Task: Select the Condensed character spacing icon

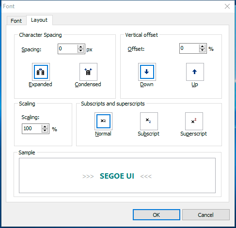Action: pyautogui.click(x=88, y=72)
